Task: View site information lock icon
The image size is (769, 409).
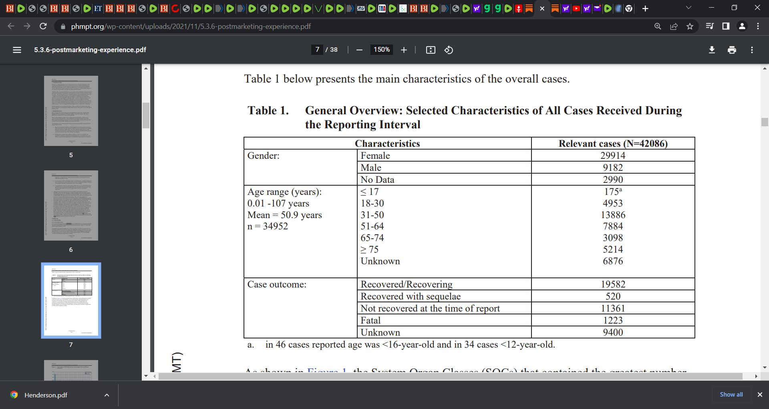Action: (x=62, y=26)
